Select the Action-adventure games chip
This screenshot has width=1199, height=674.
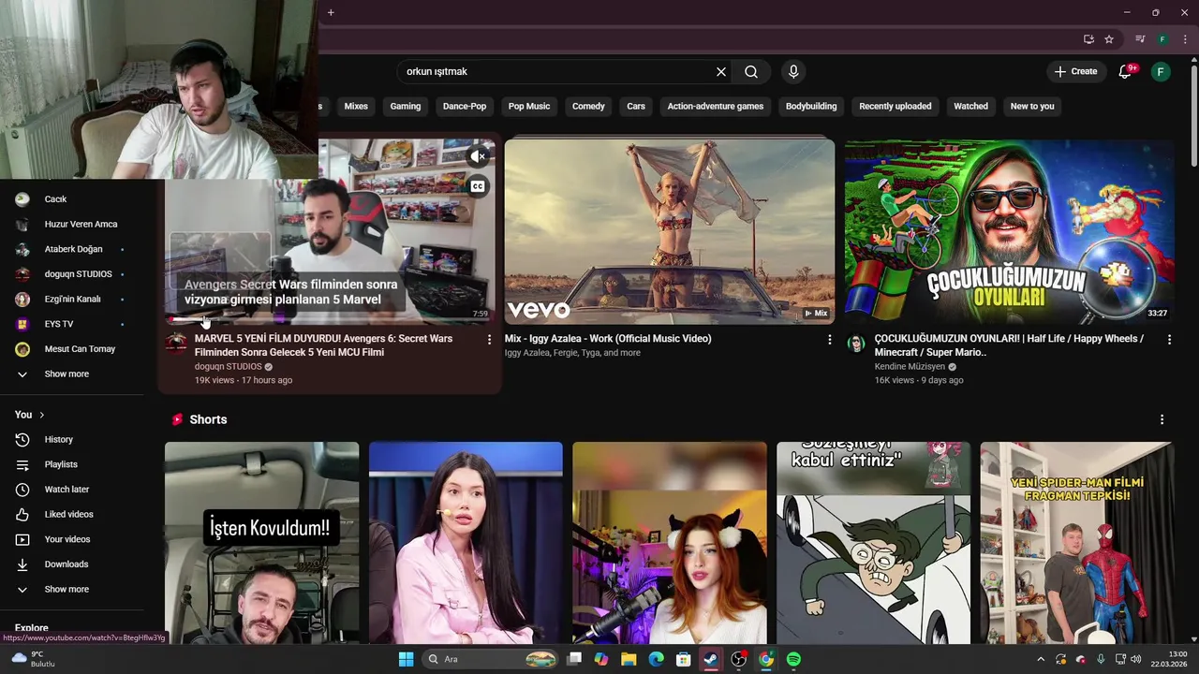(716, 106)
